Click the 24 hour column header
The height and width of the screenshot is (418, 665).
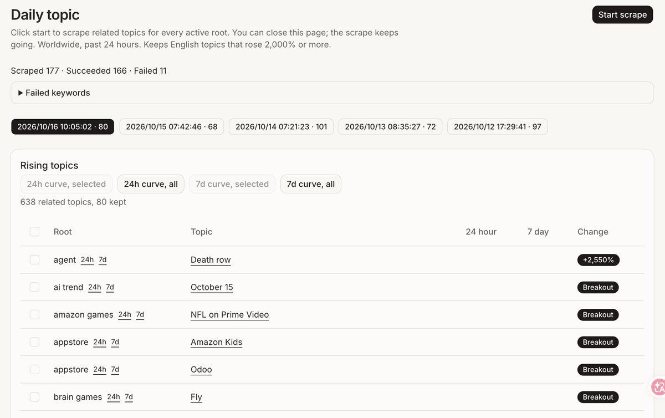(481, 232)
